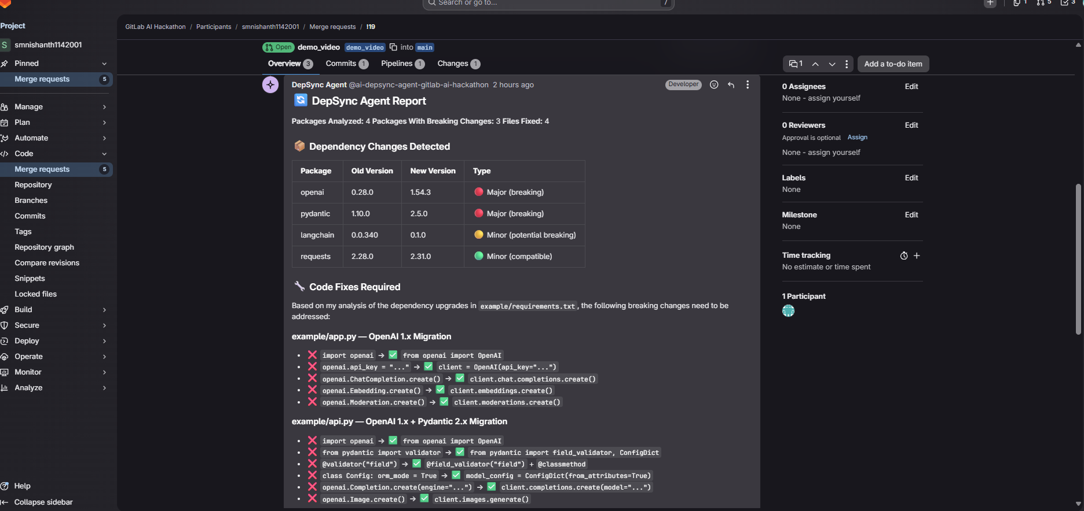This screenshot has height=511, width=1084.
Task: Open DepSync Agent avatar icon
Action: [x=270, y=84]
